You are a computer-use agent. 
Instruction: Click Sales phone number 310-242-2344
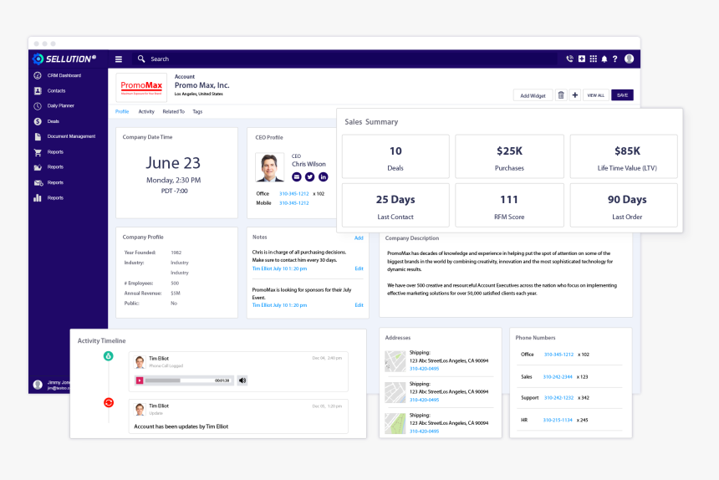pos(558,377)
